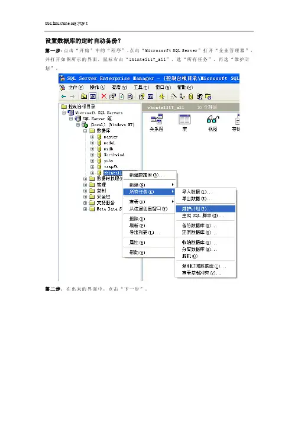
Task: Choose 分离数据库(D)... in submenu
Action: 206,249
